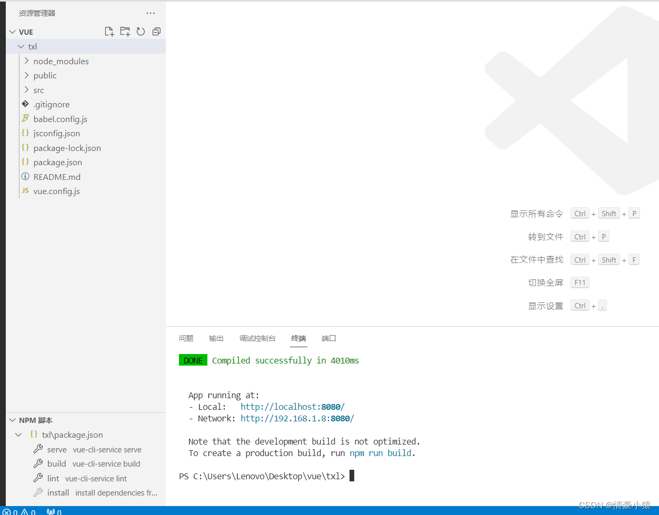The height and width of the screenshot is (515, 659).
Task: Click the Refresh Explorer icon
Action: (x=141, y=32)
